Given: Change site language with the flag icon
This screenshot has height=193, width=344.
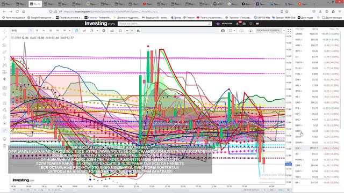Looking at the screenshot, I should click(x=257, y=24).
